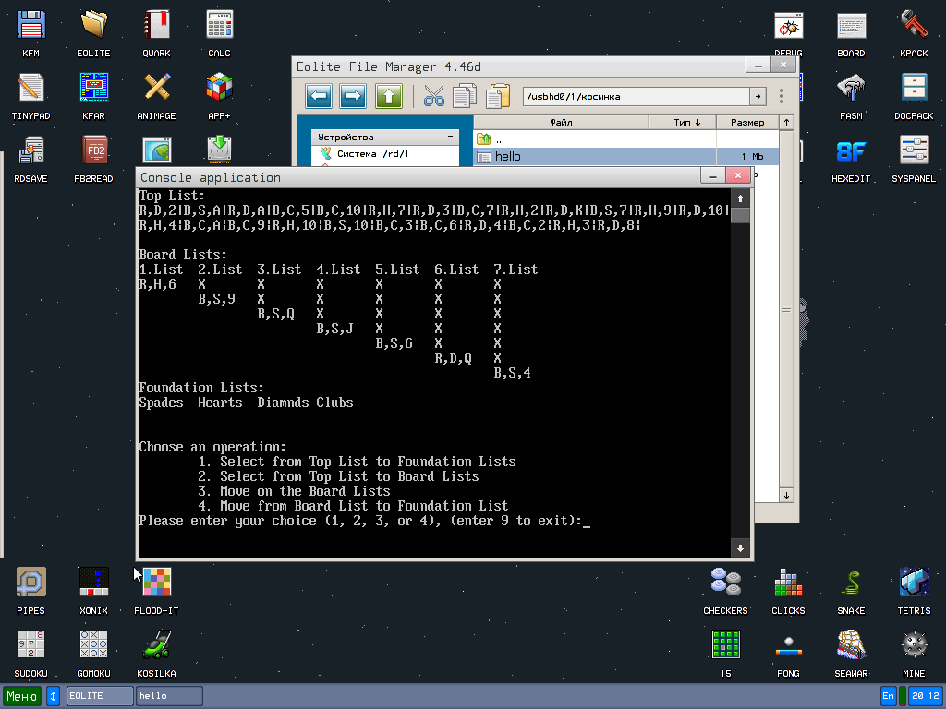946x709 pixels.
Task: Switch to the hello taskbar item
Action: pyautogui.click(x=170, y=695)
